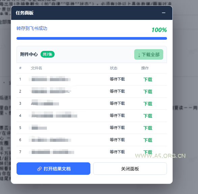Click the 100% progress value
The image size is (198, 194).
tap(159, 30)
